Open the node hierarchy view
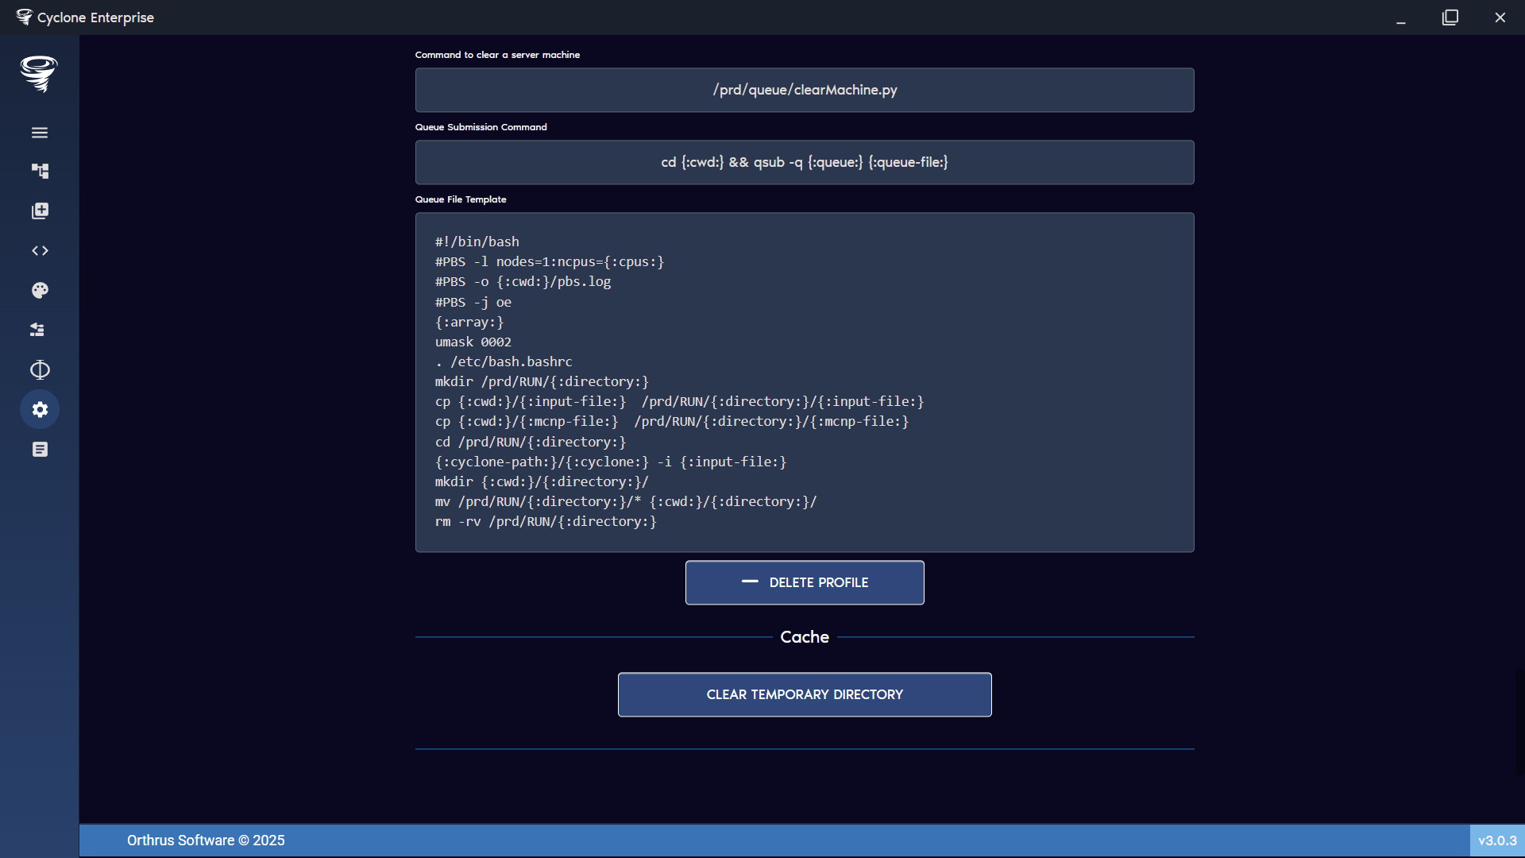 40,171
